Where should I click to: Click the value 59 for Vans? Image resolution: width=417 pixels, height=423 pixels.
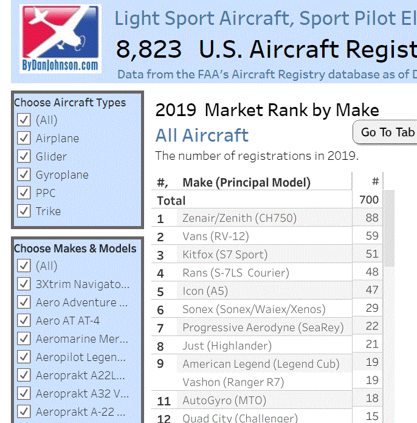point(372,236)
